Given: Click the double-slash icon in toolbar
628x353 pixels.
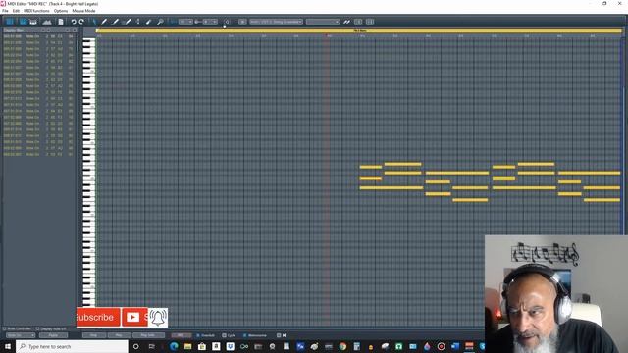Looking at the screenshot, I should coord(346,22).
